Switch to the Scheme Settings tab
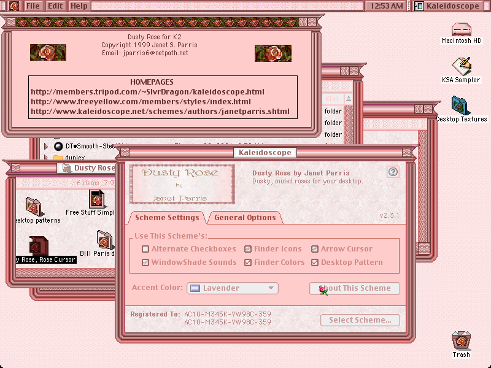The image size is (491, 368). pyautogui.click(x=167, y=218)
